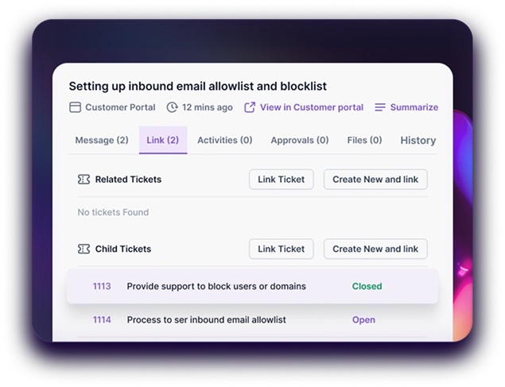Click Create New and link for Related Tickets

pyautogui.click(x=375, y=179)
